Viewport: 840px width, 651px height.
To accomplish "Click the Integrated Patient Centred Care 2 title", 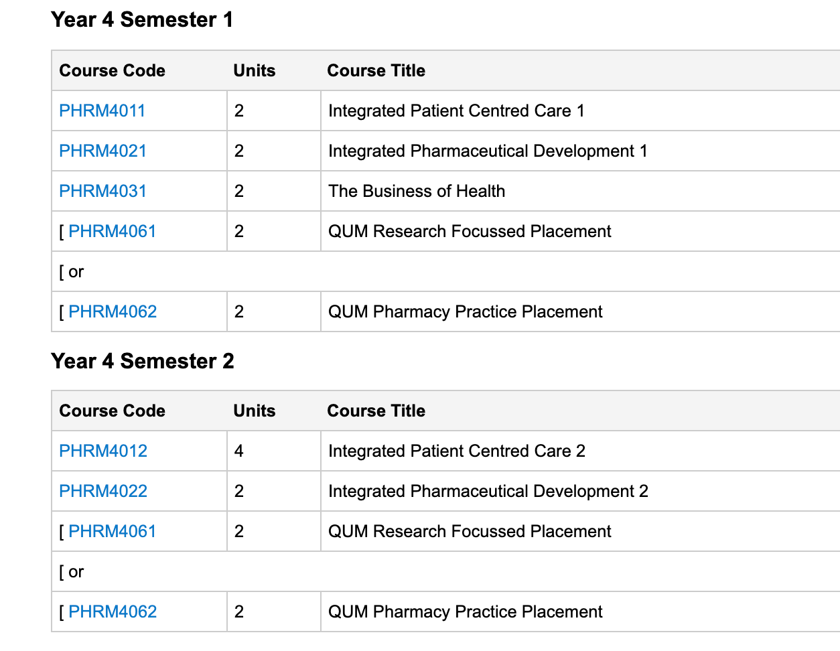I will coord(457,451).
